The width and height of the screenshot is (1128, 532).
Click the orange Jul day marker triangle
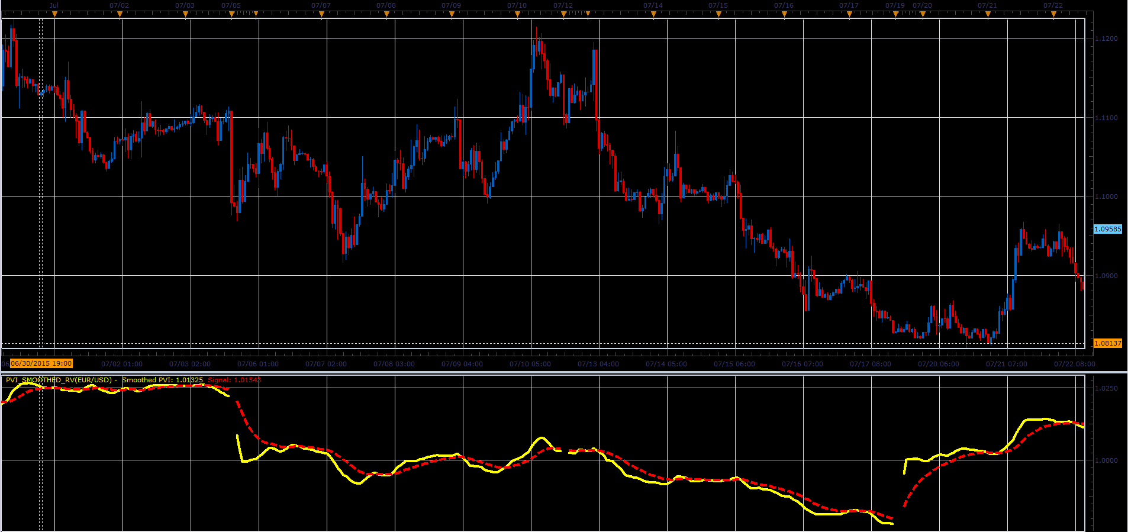click(x=54, y=15)
